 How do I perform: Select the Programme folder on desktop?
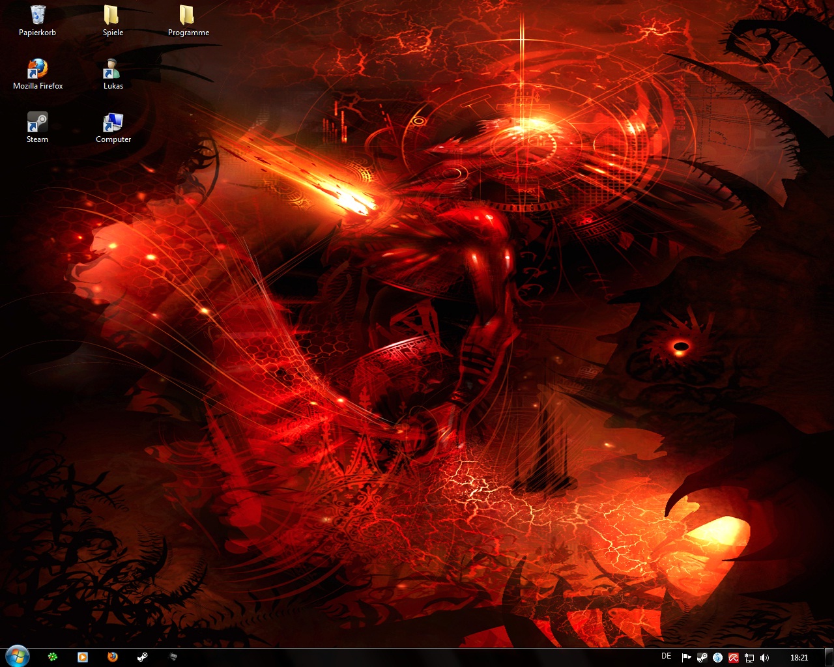tap(188, 20)
